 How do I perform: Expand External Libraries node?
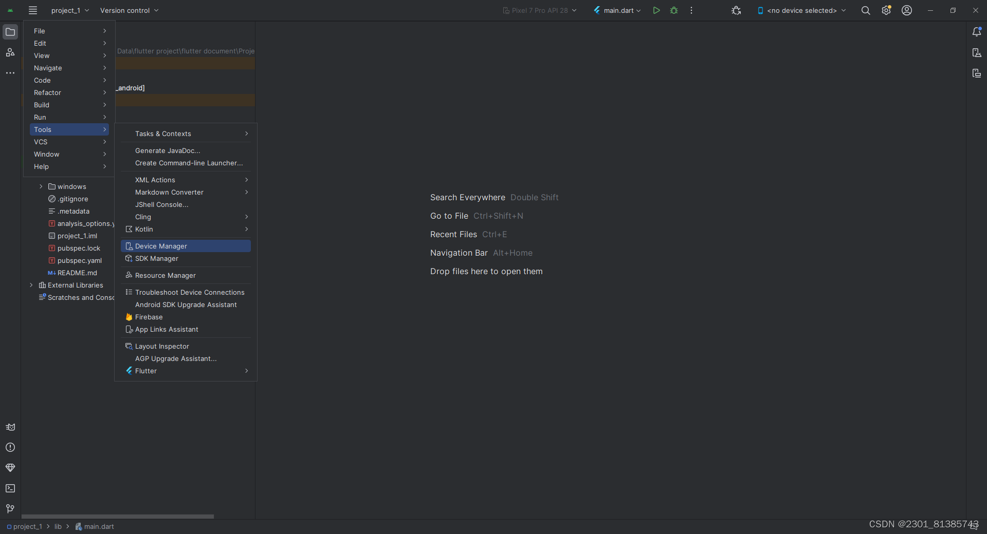point(31,285)
